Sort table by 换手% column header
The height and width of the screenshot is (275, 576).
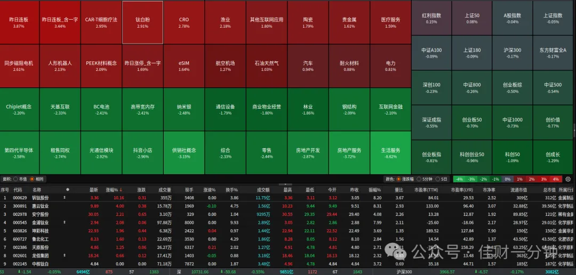pyautogui.click(x=232, y=190)
